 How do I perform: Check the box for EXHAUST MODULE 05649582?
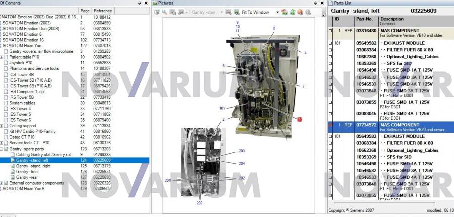click(331, 44)
